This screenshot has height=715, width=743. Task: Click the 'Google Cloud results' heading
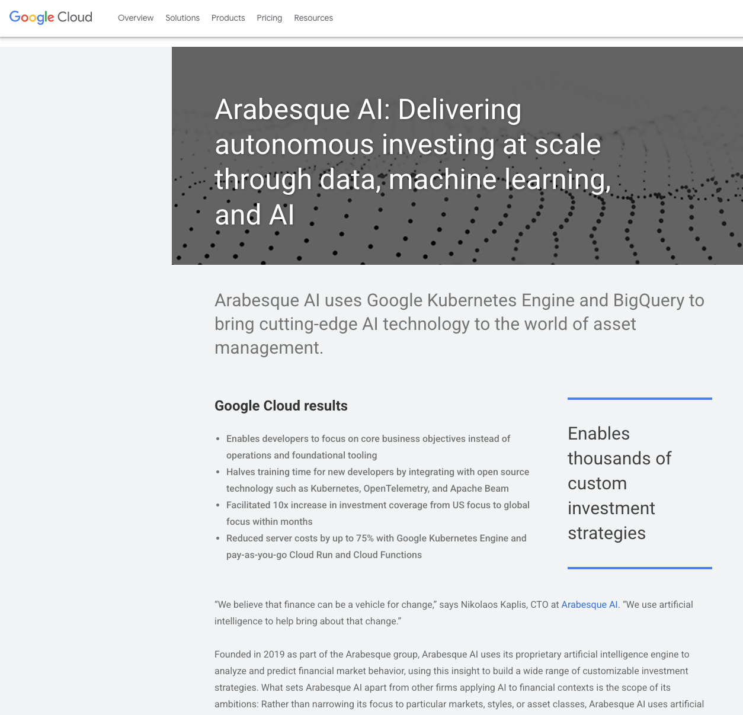click(281, 405)
